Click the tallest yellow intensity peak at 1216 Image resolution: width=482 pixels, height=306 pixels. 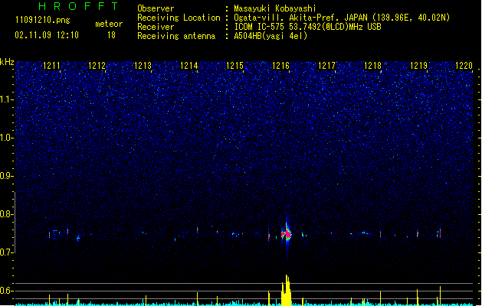[x=287, y=290]
